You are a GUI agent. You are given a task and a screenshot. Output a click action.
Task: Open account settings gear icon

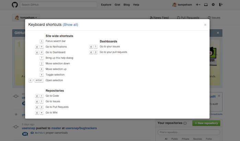pyautogui.click(x=213, y=4)
